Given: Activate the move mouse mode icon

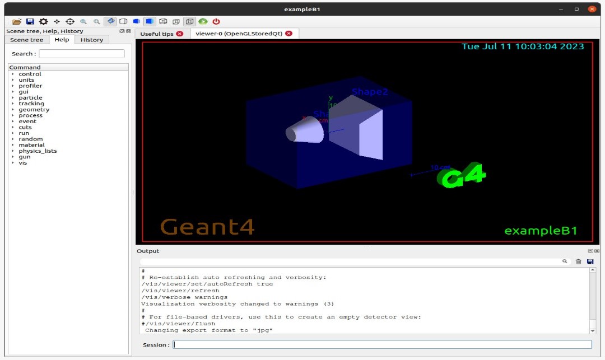Looking at the screenshot, I should coord(57,22).
